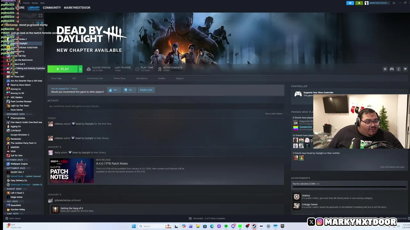Screen dimensions: 410x230
Task: Open game settings gear for Dead by Daylight
Action: point(385,69)
